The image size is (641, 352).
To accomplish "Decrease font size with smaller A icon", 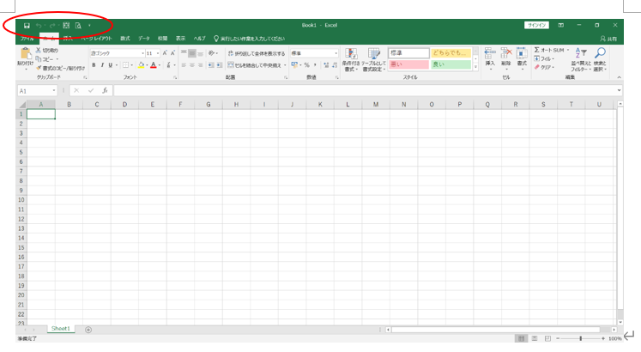I will pyautogui.click(x=173, y=53).
